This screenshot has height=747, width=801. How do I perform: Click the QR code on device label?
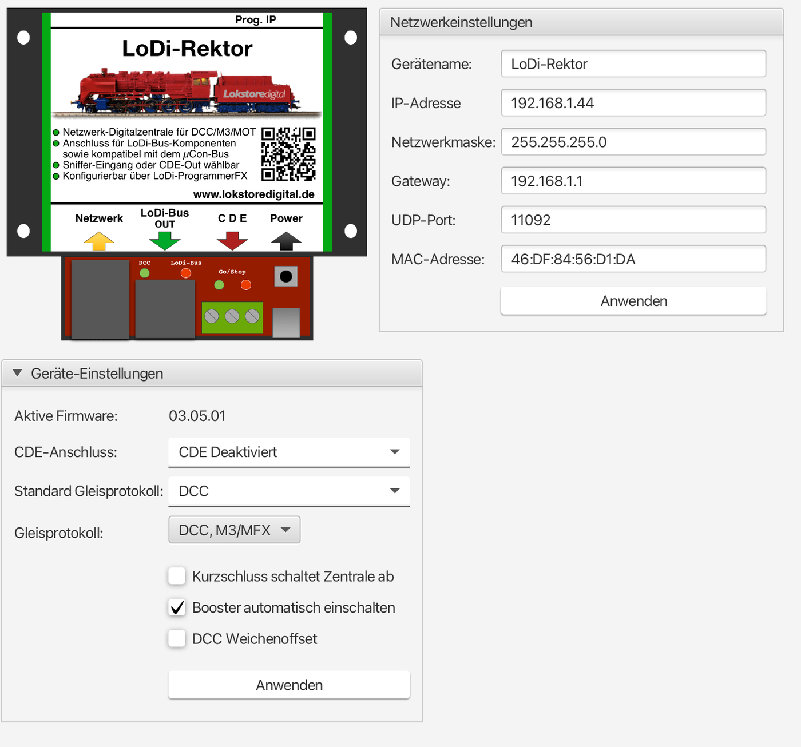[288, 154]
